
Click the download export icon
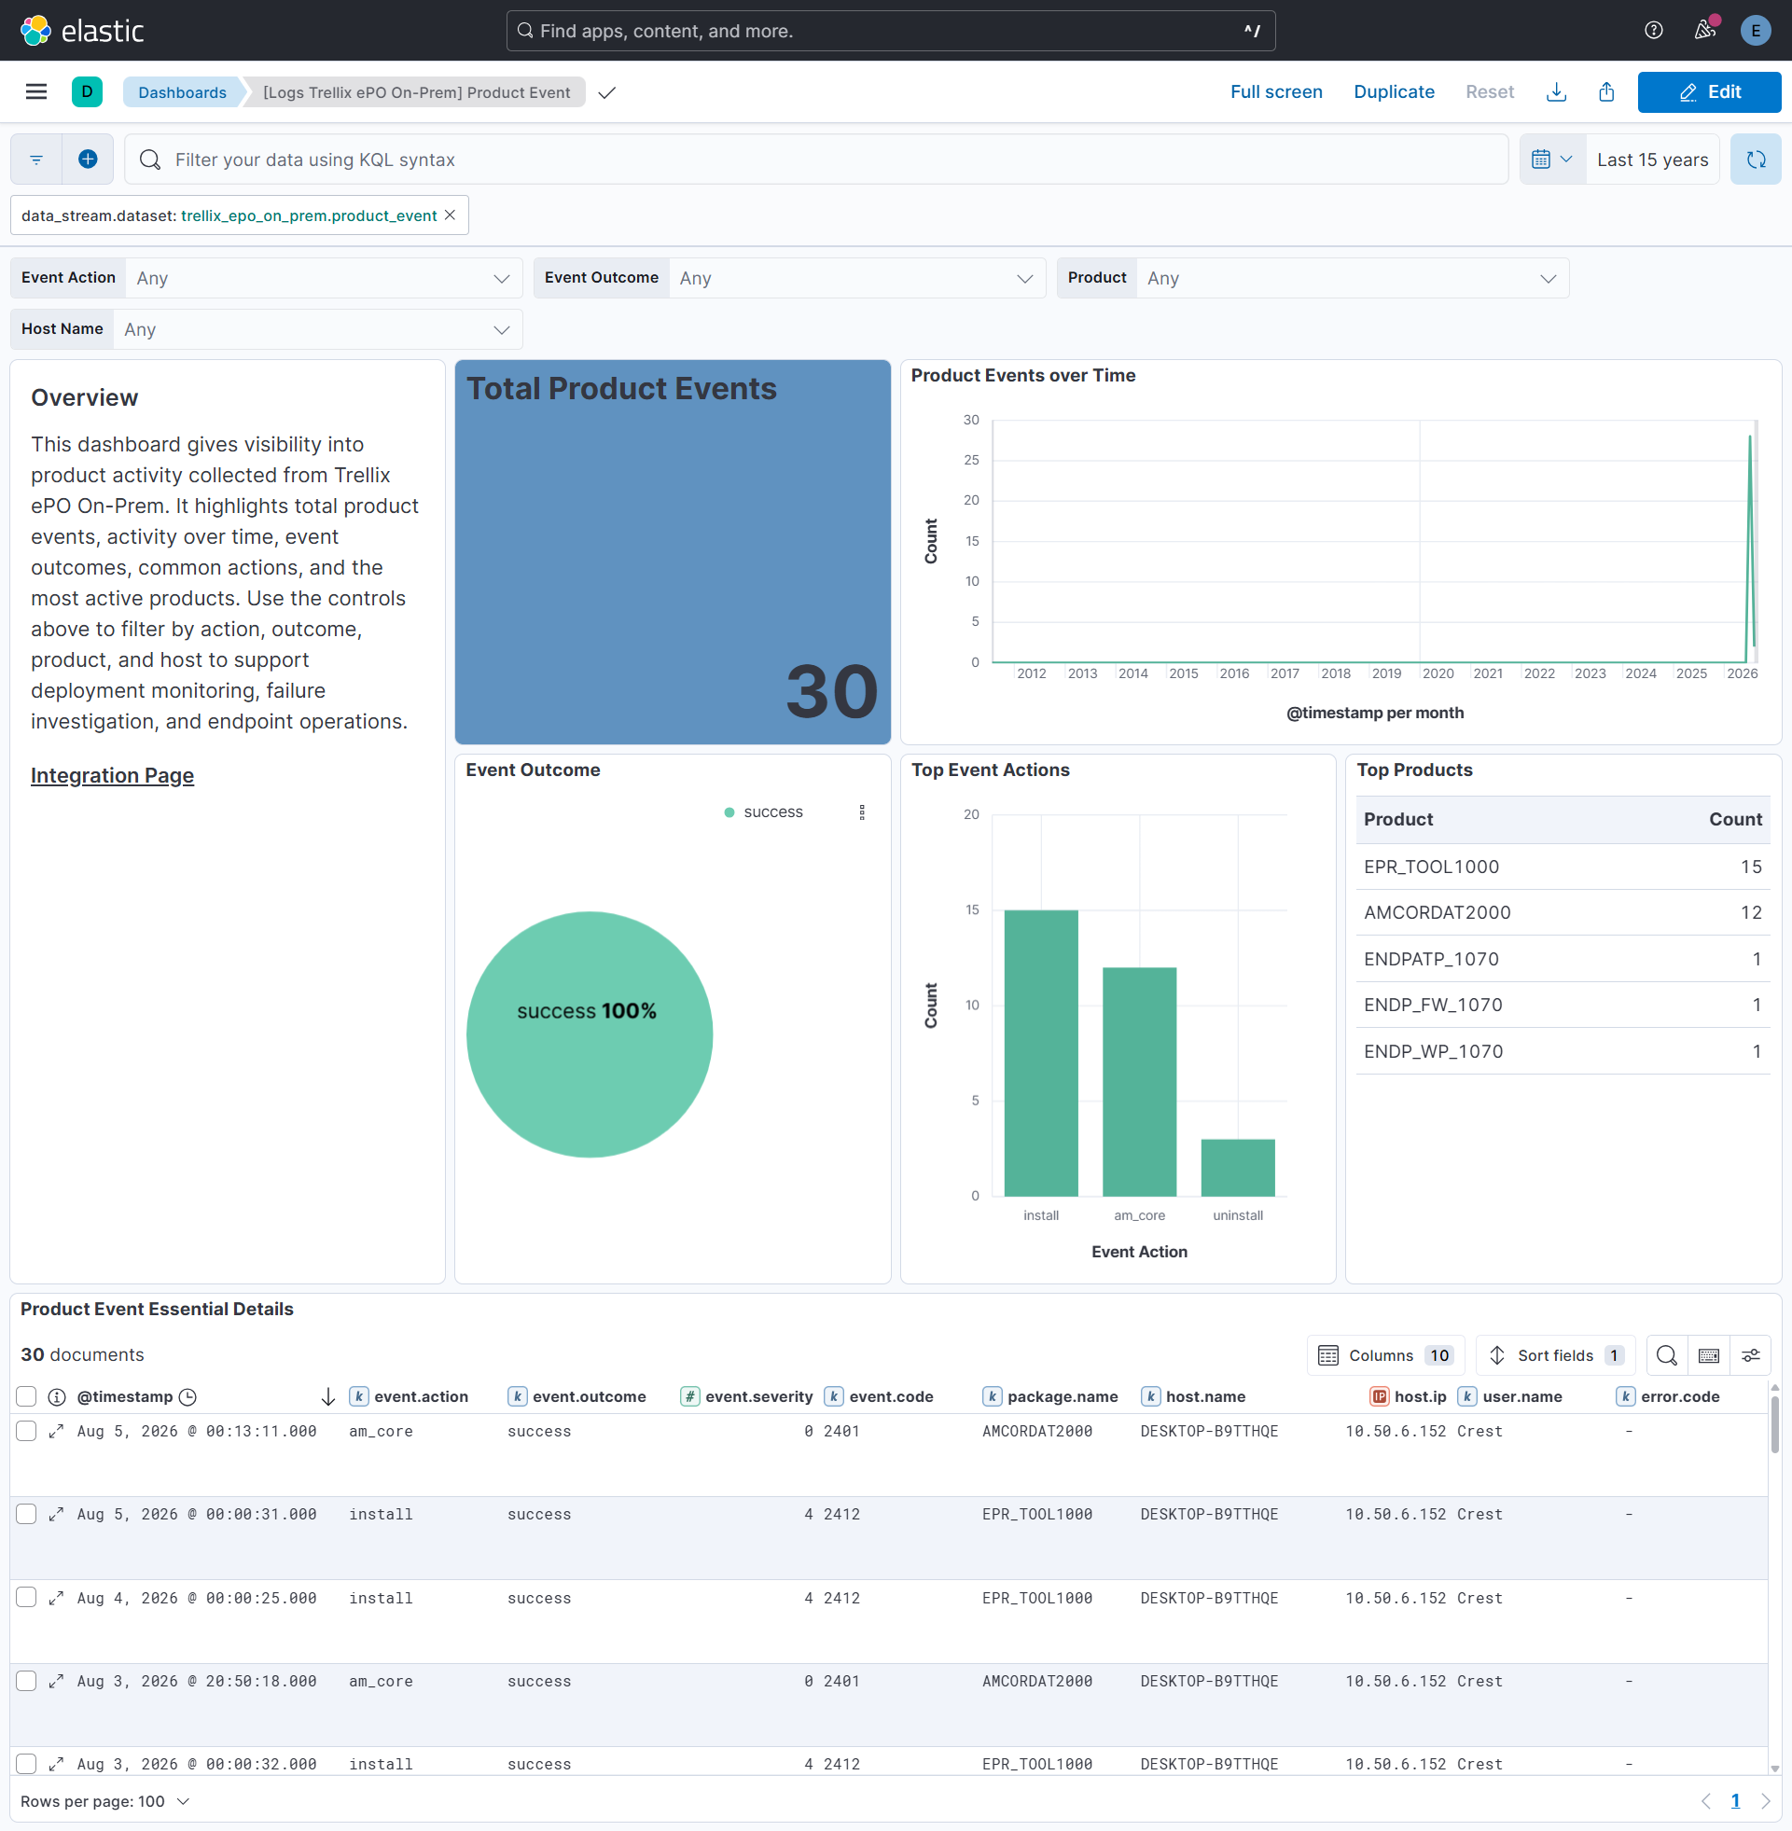pyautogui.click(x=1556, y=91)
